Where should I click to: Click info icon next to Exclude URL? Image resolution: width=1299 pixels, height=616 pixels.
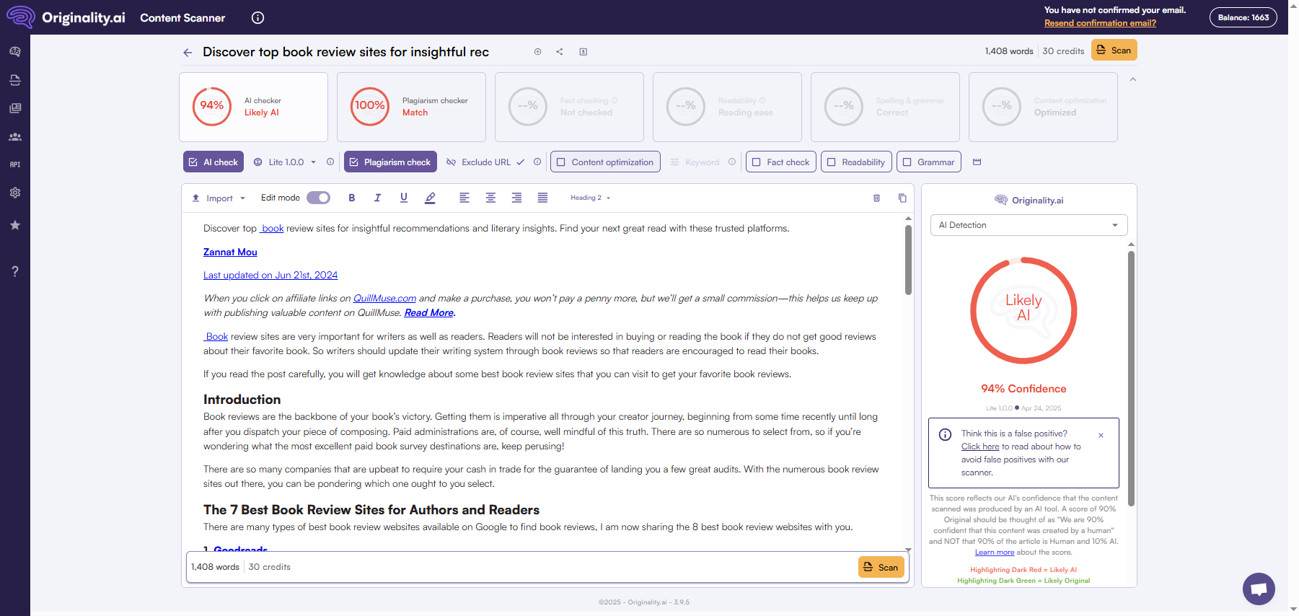(x=537, y=162)
